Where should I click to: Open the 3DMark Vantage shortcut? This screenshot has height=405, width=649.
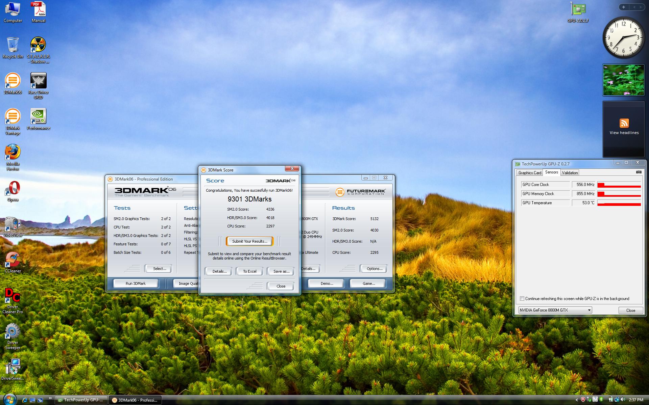pos(13,122)
